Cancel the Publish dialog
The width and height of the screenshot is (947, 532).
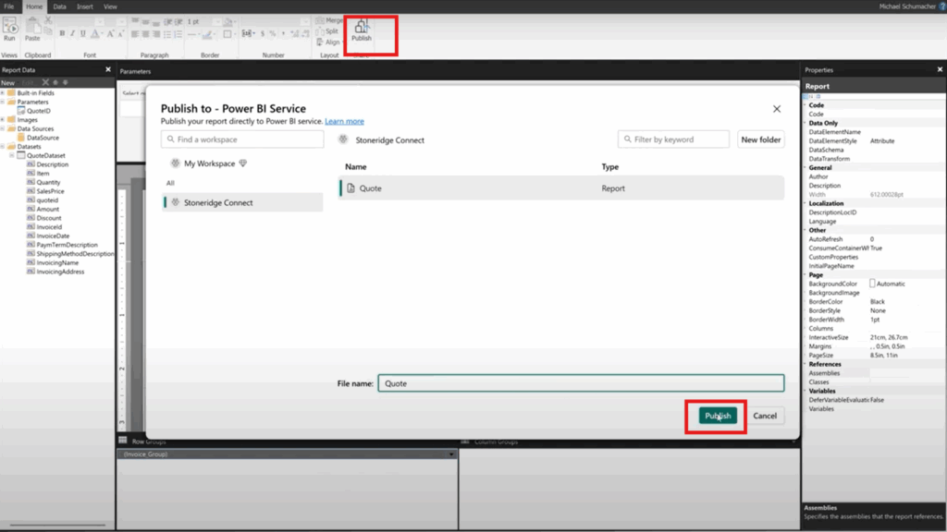click(765, 416)
